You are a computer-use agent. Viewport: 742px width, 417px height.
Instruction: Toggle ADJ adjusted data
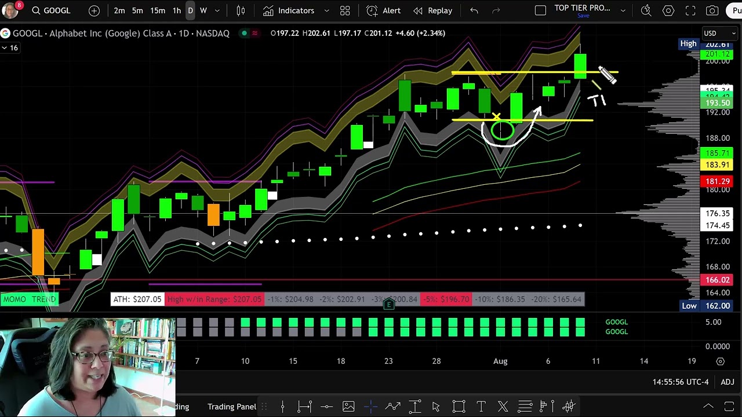coord(728,382)
